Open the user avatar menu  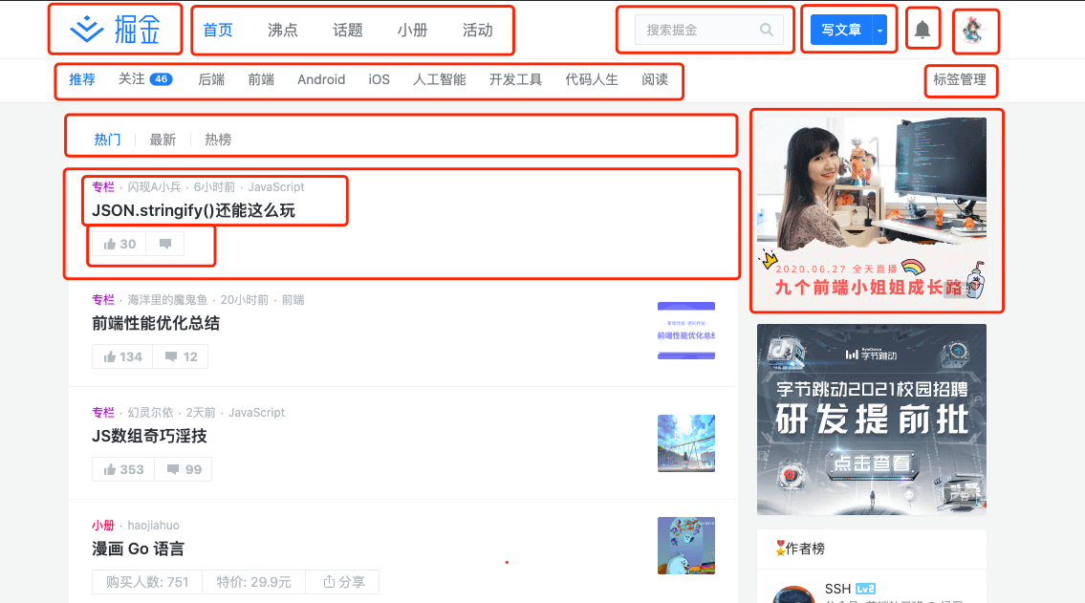(976, 32)
